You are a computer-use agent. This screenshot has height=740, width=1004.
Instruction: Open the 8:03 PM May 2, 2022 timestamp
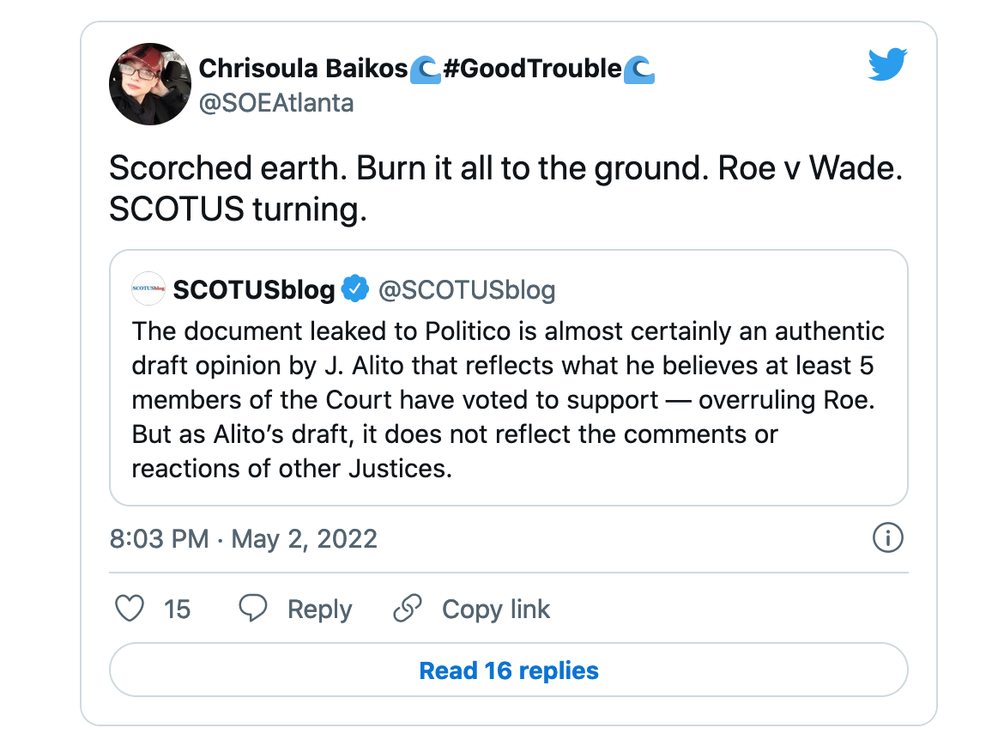click(x=244, y=539)
